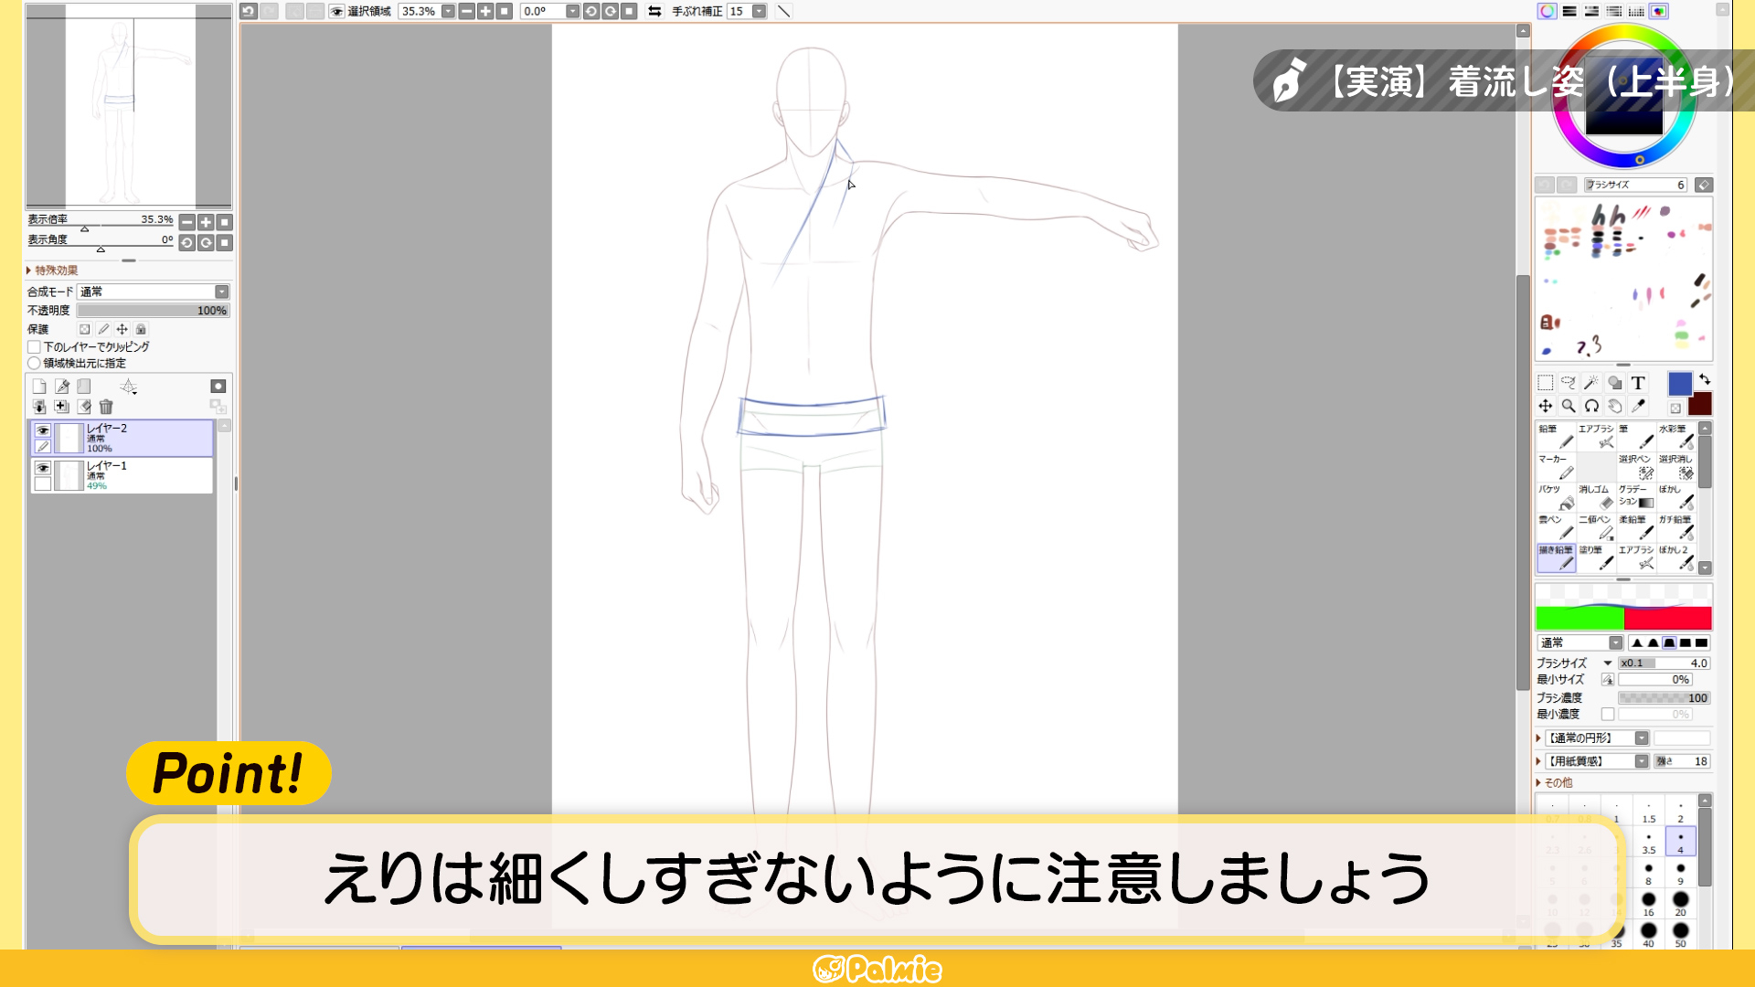Select 領域検出元に指定 radio option

[34, 363]
